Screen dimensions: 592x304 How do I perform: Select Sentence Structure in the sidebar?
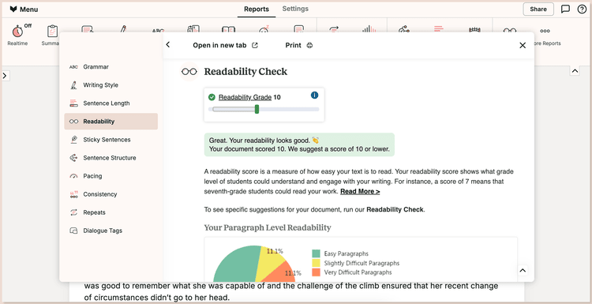[111, 158]
